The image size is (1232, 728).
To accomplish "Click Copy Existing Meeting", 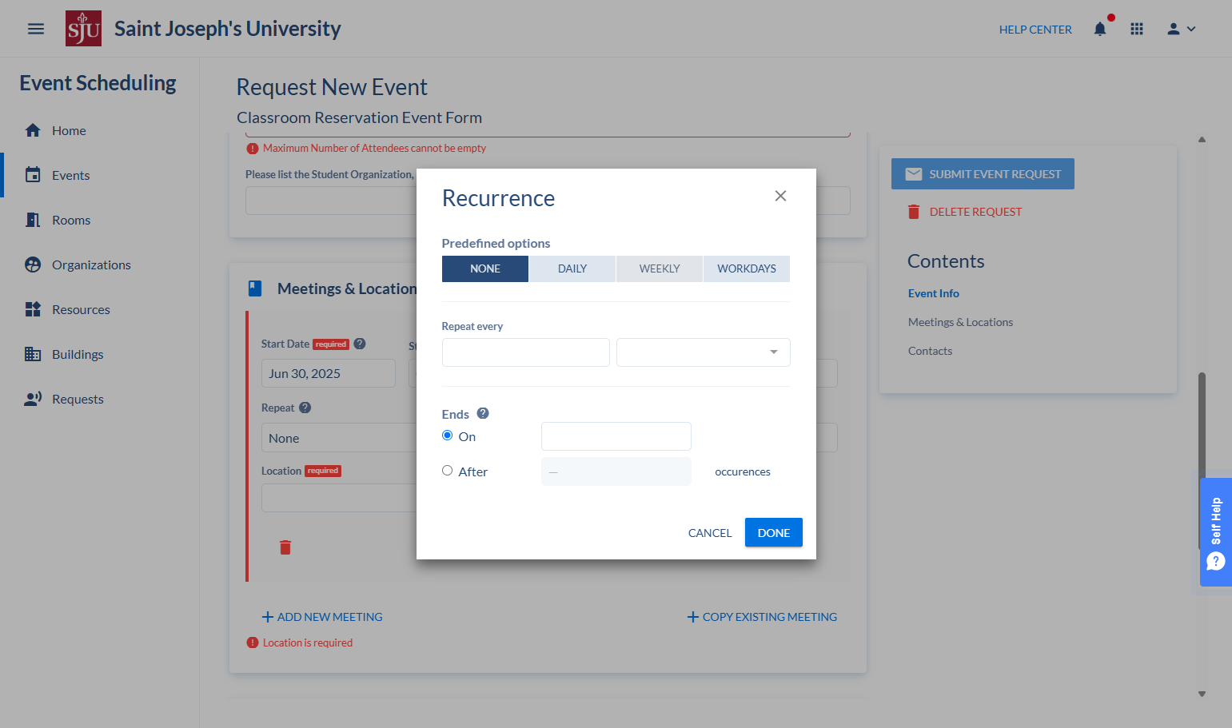I will (x=762, y=617).
